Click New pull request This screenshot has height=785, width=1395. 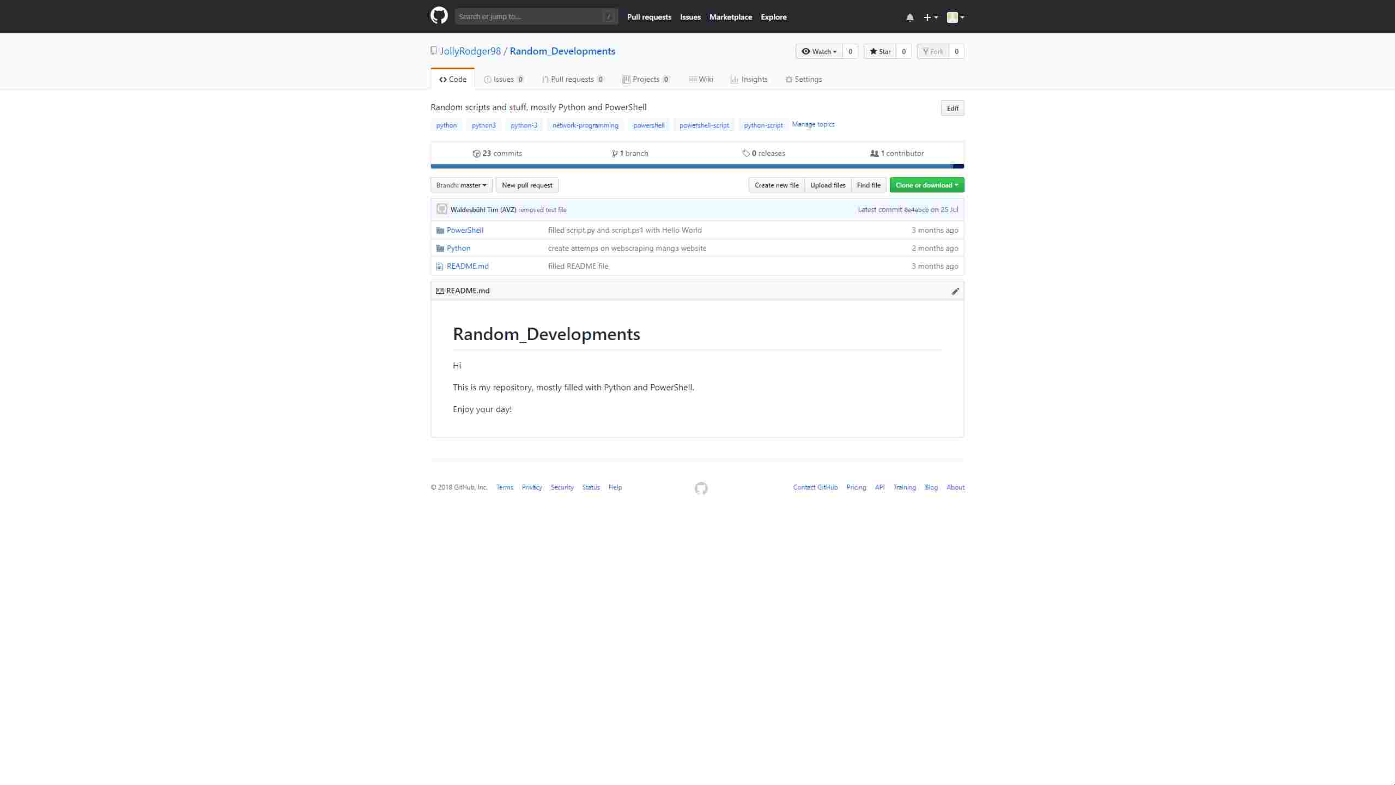pyautogui.click(x=527, y=185)
